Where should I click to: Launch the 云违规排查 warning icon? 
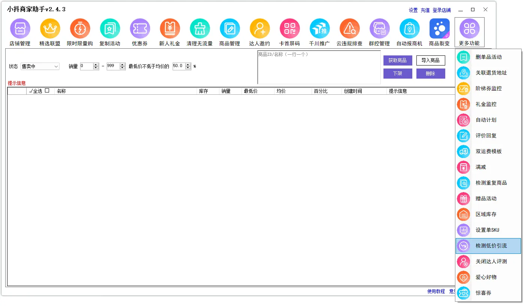point(349,29)
